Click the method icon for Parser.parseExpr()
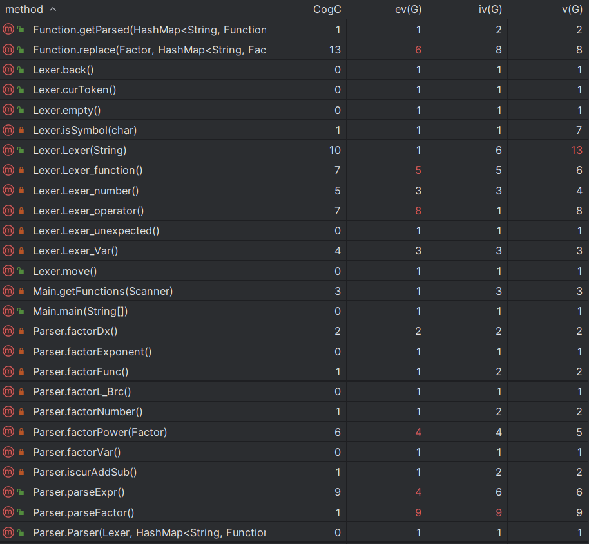 (8, 492)
